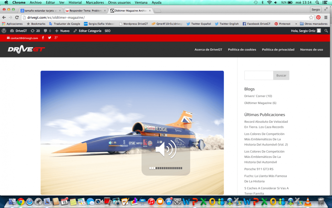Image resolution: width=332 pixels, height=208 pixels.
Task: Open Safari from the Dock
Action: (x=30, y=202)
